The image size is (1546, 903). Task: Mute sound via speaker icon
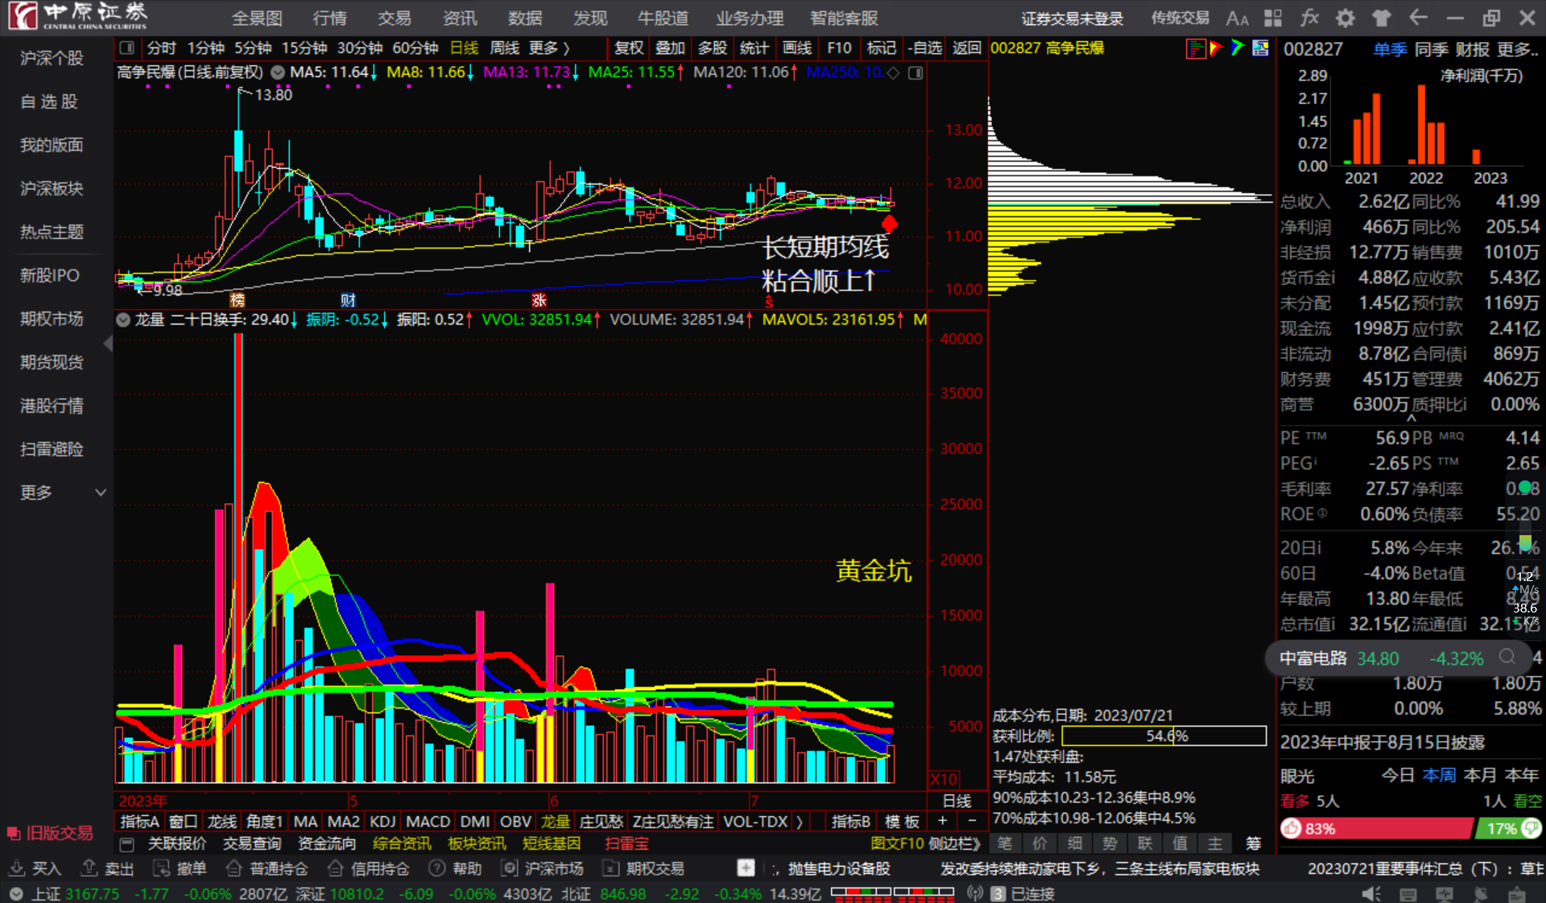(1370, 894)
